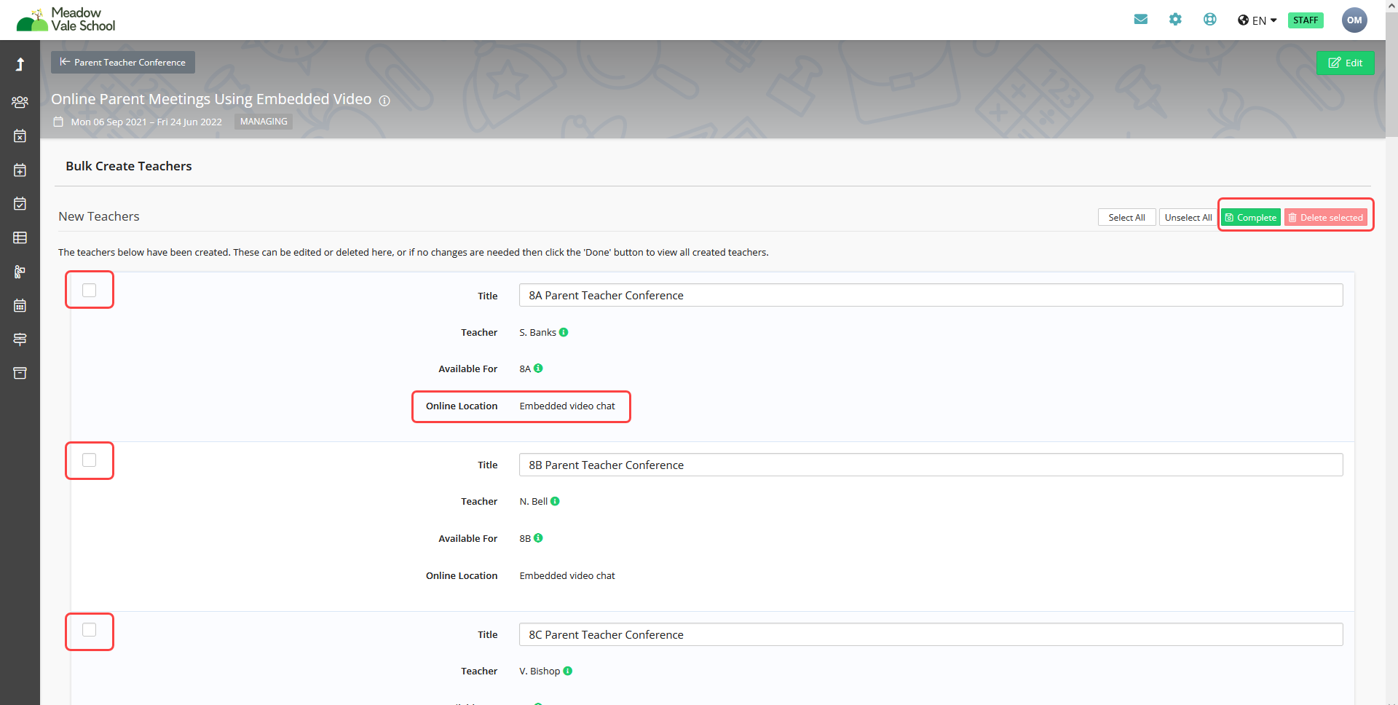The width and height of the screenshot is (1398, 705).
Task: Tick checkbox for 8A Parent Teacher Conference
Action: point(90,291)
